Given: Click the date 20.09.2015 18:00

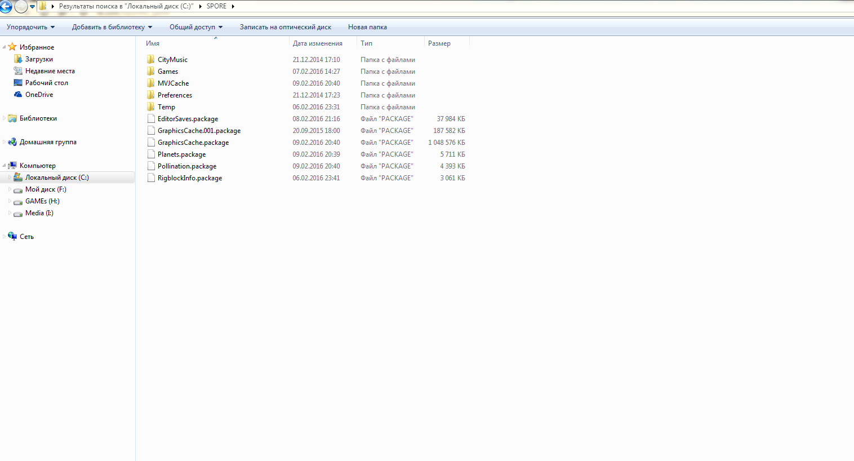Looking at the screenshot, I should click(x=316, y=131).
